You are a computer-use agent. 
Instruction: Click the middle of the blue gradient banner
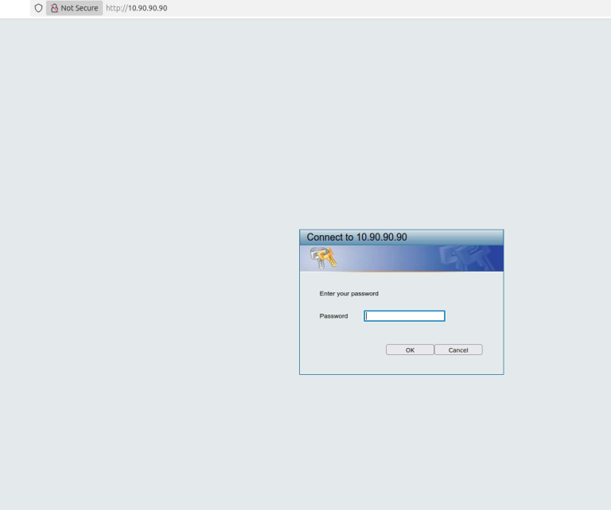coord(398,258)
